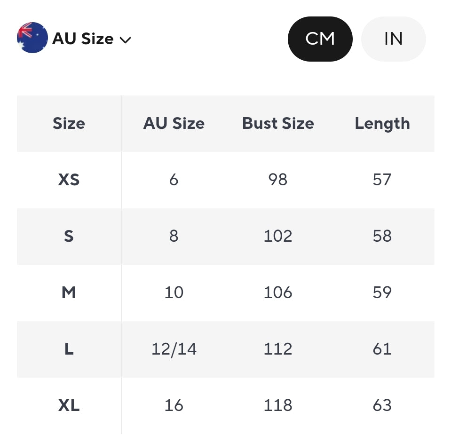The image size is (451, 435).
Task: Select the L size row label
Action: click(69, 349)
